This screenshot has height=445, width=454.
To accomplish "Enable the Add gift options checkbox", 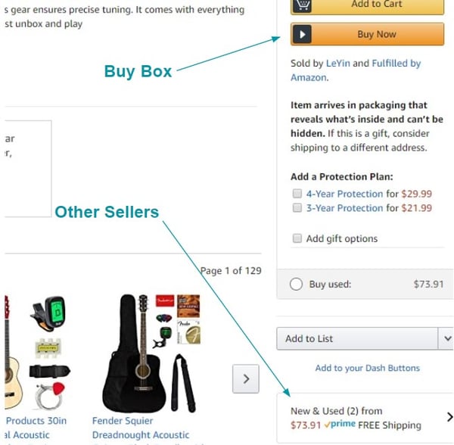I will pyautogui.click(x=297, y=238).
